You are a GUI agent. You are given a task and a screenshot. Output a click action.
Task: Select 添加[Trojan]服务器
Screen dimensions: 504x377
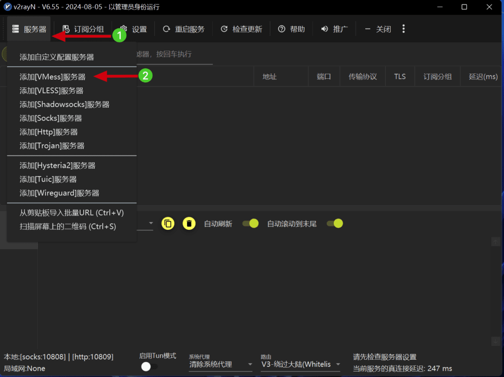[x=72, y=146]
